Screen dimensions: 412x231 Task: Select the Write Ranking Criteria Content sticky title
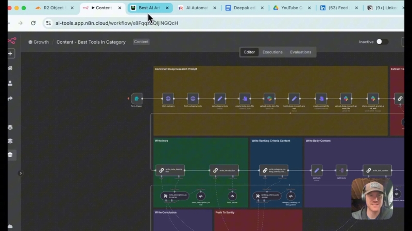[271, 141]
